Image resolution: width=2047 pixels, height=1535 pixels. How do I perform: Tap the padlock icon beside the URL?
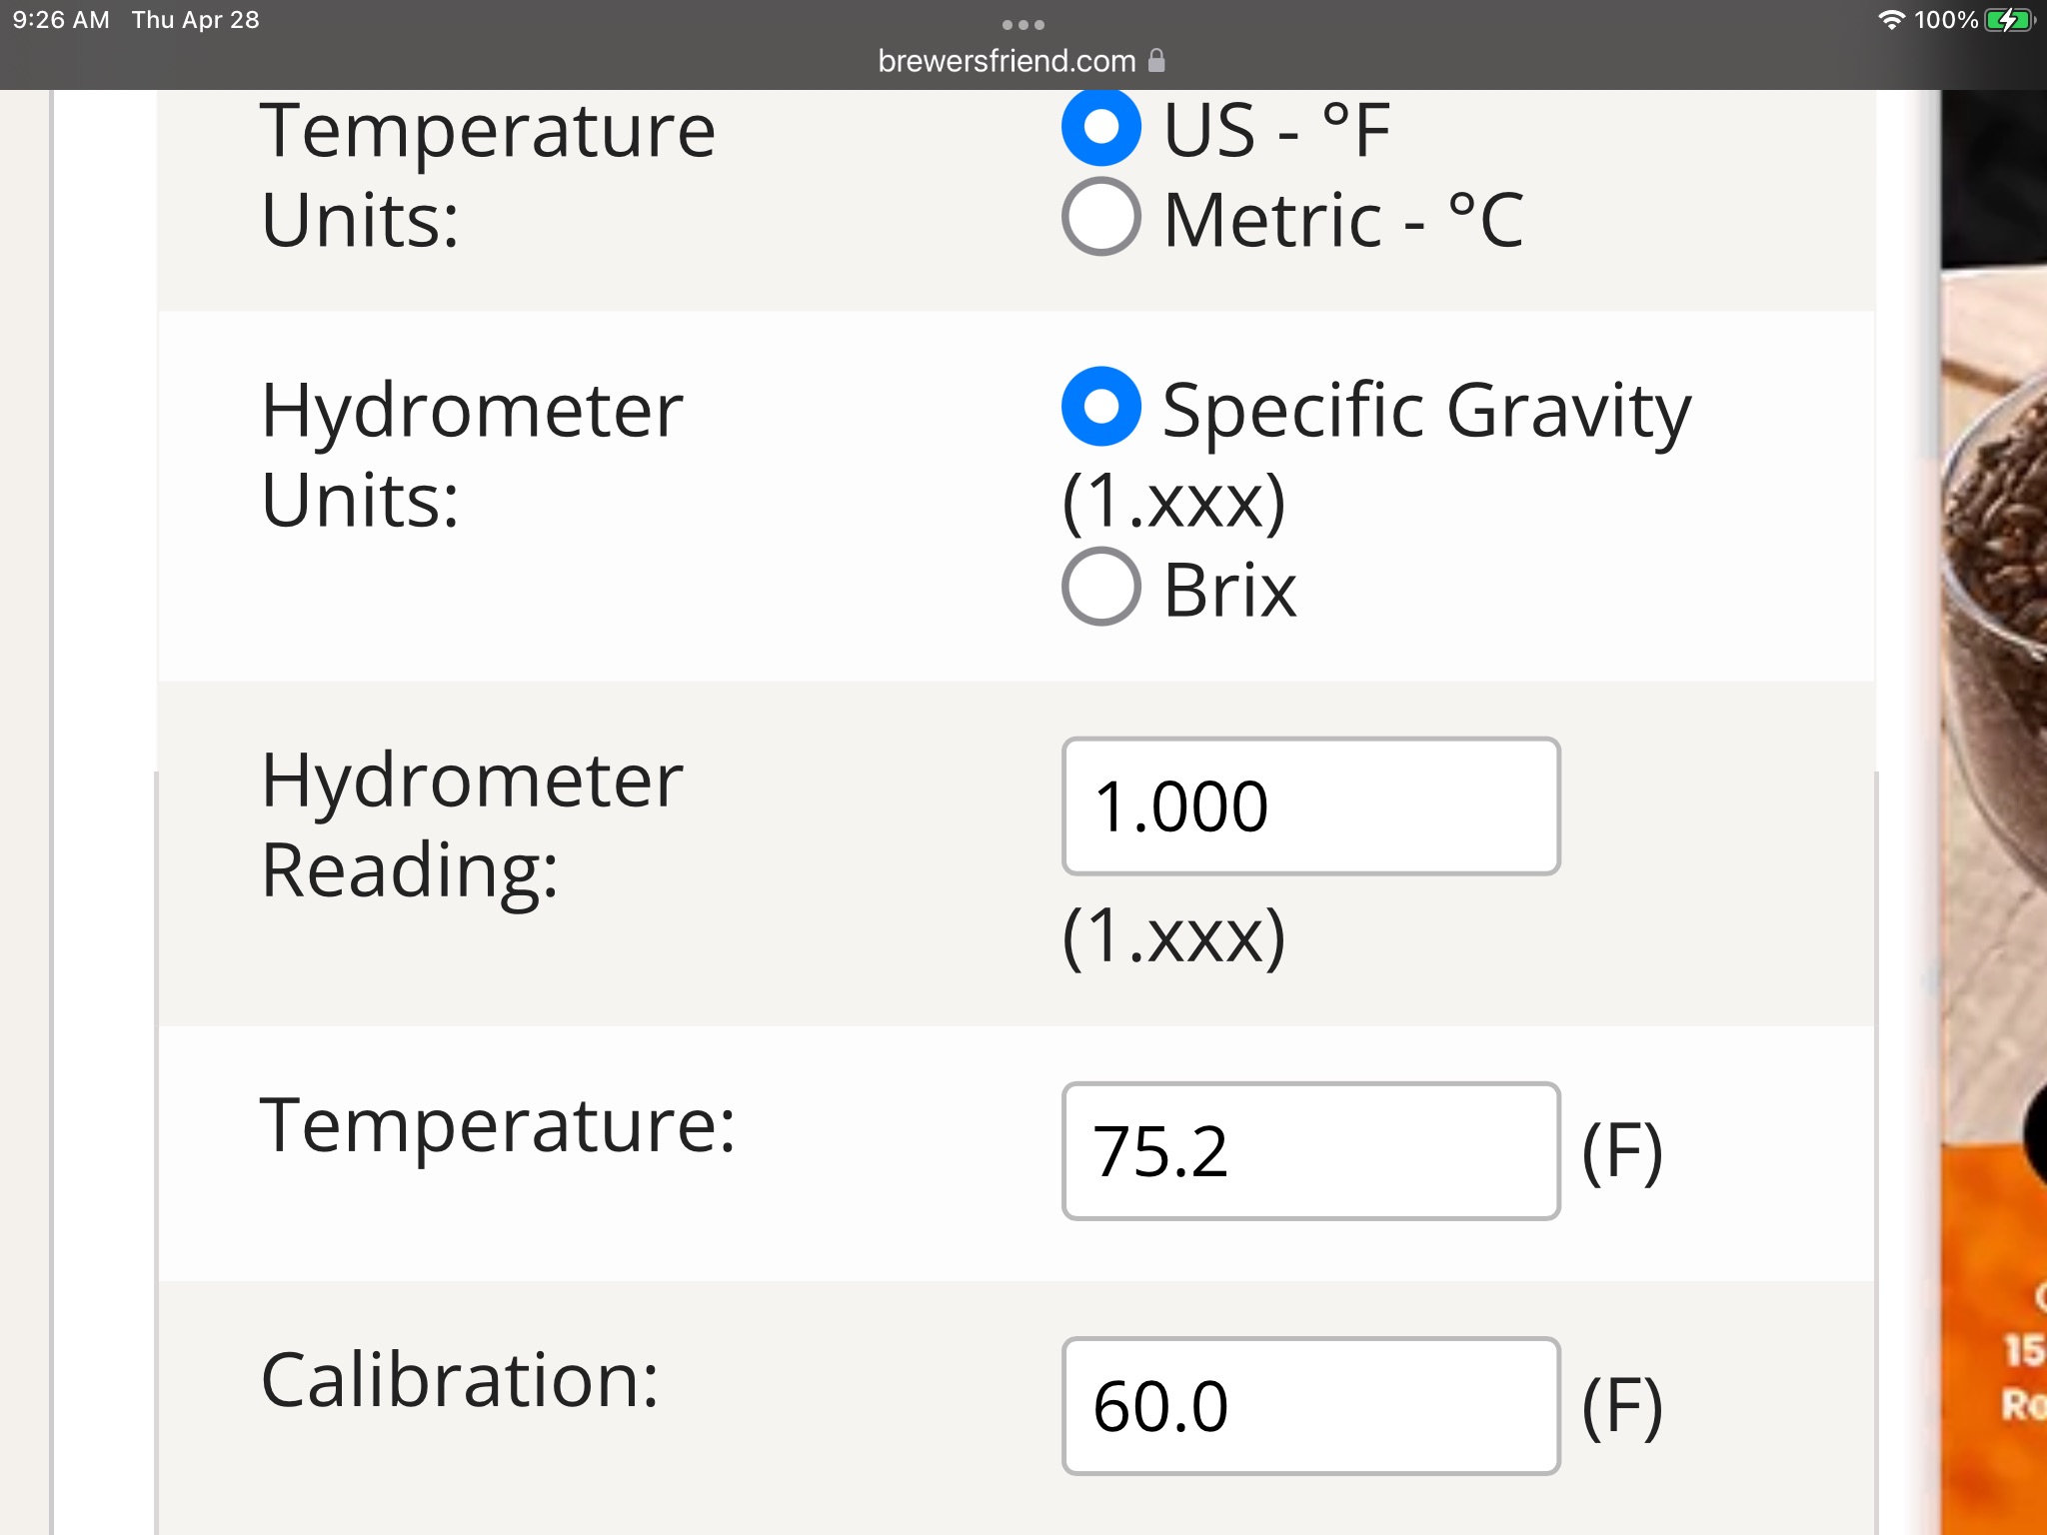(x=1156, y=60)
